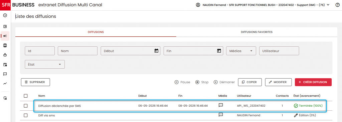Click the Pause control
The image size is (342, 122).
click(182, 82)
